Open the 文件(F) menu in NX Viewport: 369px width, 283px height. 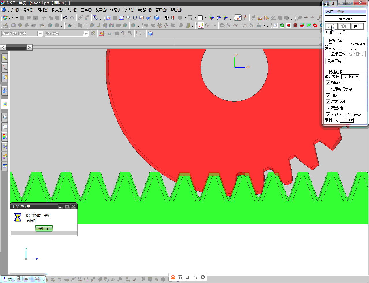(x=13, y=10)
